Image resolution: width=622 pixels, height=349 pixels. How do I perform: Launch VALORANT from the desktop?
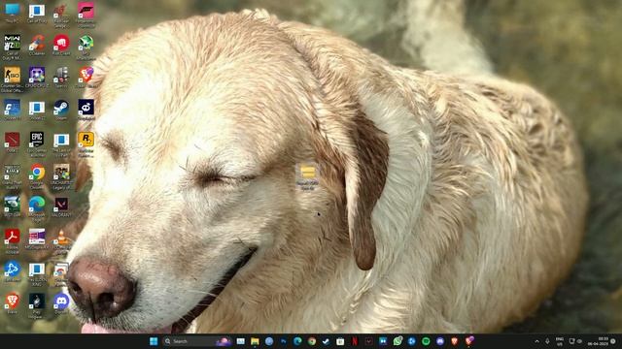tap(61, 206)
